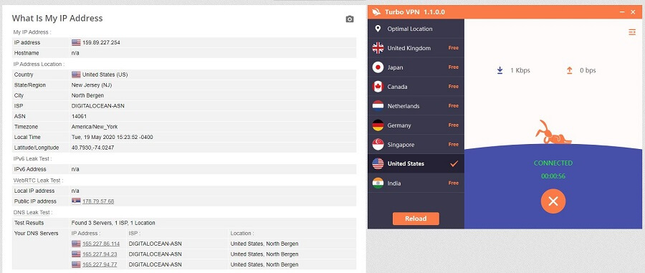This screenshot has height=273, width=645.
Task: Click the Germany flag icon
Action: tap(378, 125)
